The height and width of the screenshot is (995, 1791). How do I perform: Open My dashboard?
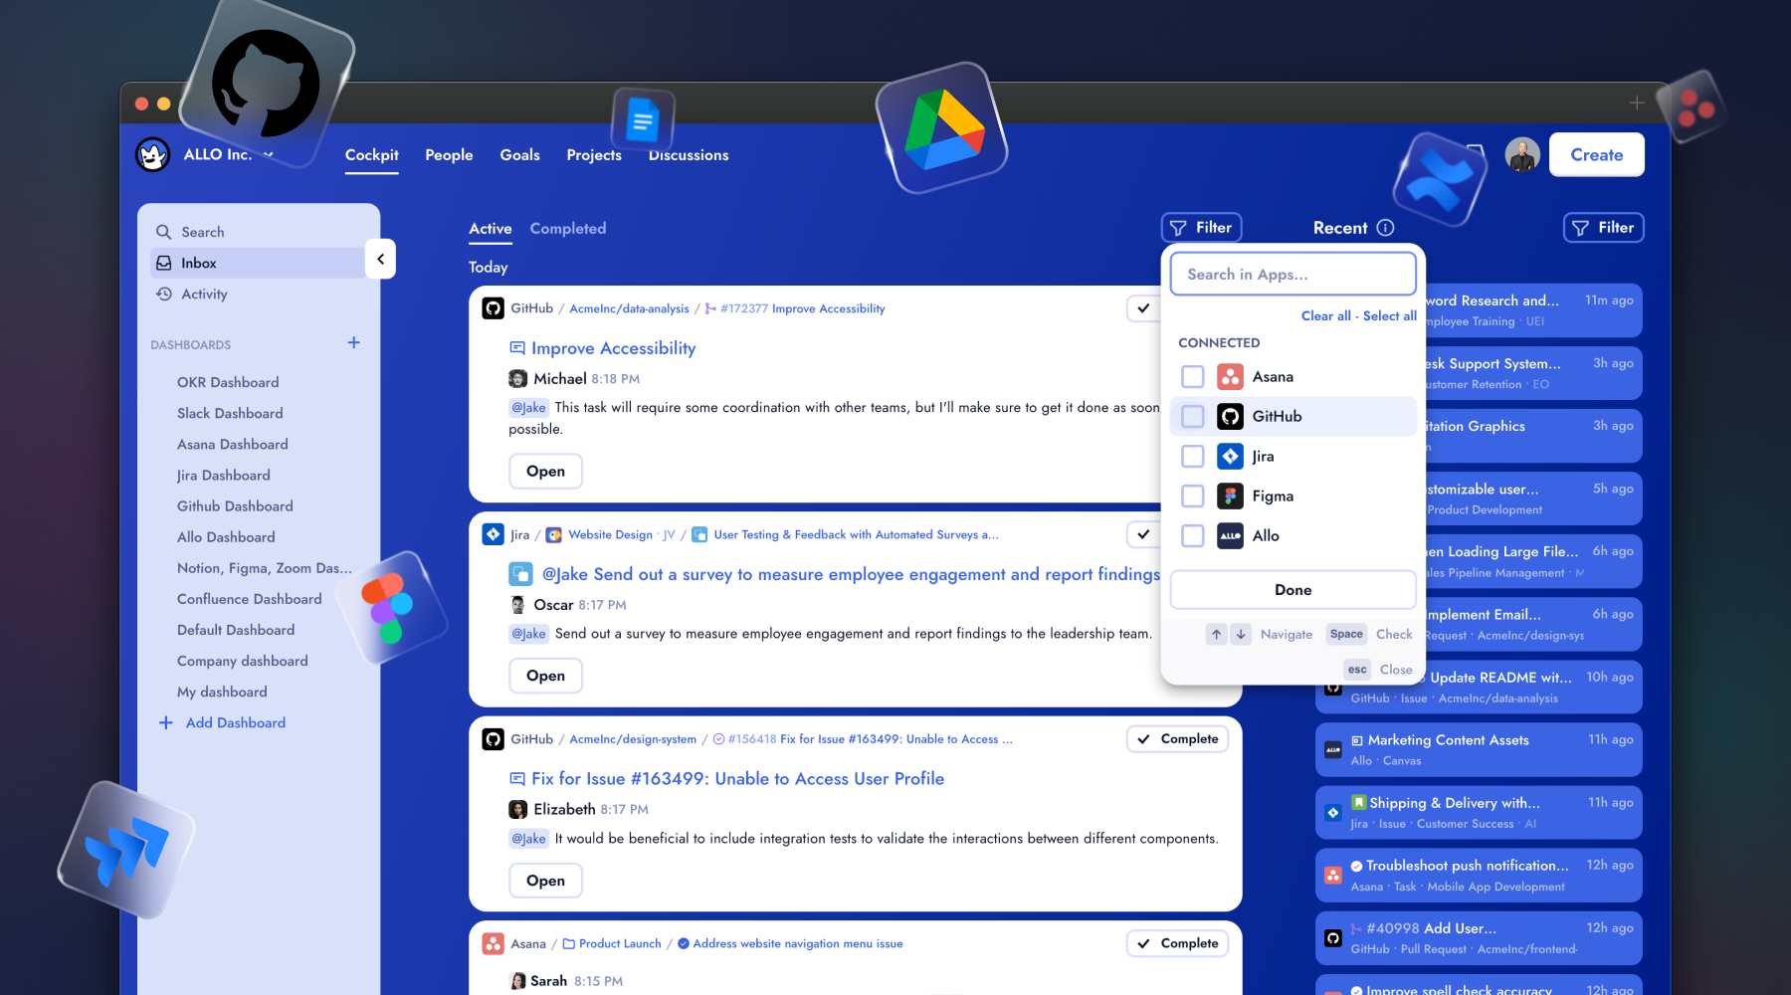222,691
